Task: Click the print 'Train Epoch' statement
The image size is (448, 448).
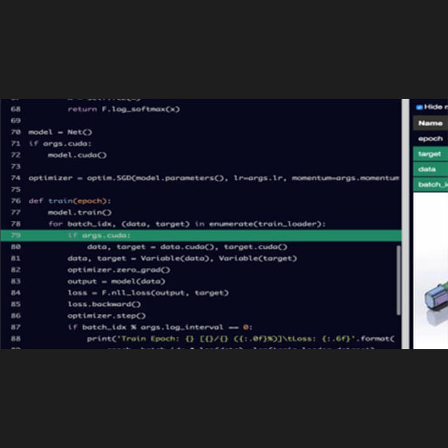Action: tap(239, 339)
